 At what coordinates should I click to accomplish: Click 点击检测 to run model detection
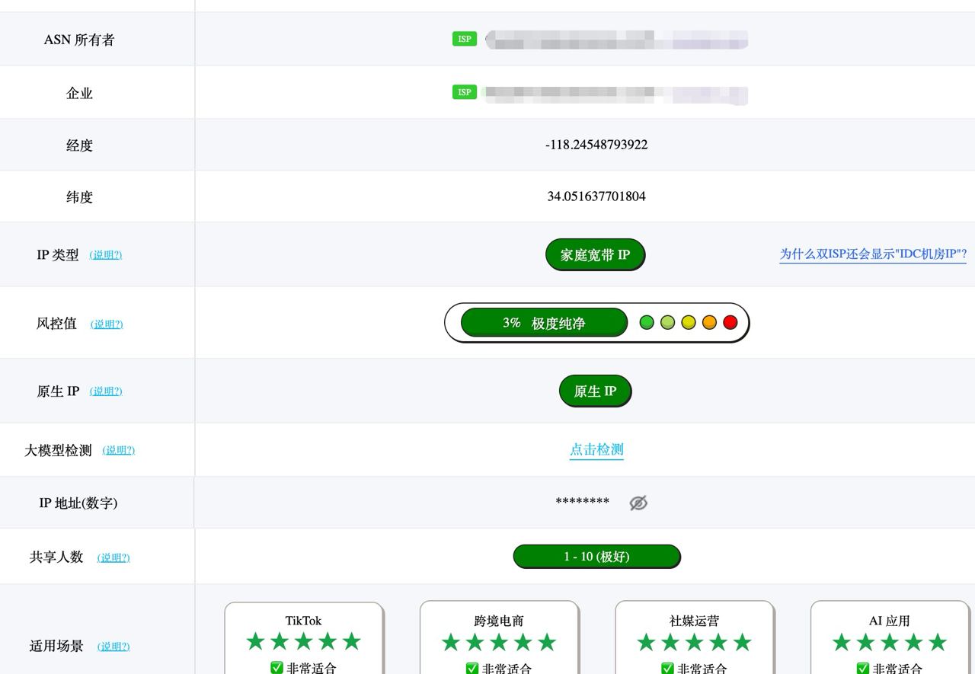click(596, 450)
